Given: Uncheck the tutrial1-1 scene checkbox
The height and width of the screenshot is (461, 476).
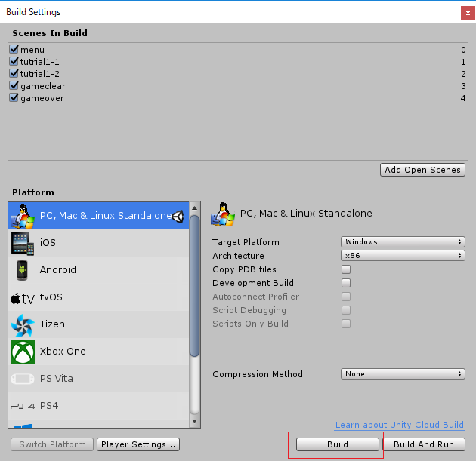Looking at the screenshot, I should pos(14,61).
